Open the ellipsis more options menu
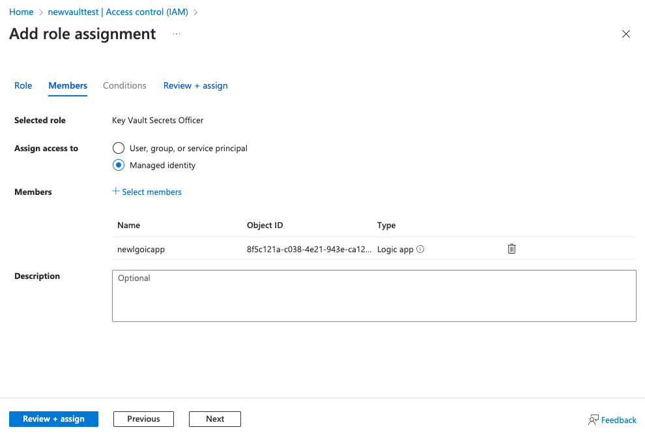 click(177, 34)
